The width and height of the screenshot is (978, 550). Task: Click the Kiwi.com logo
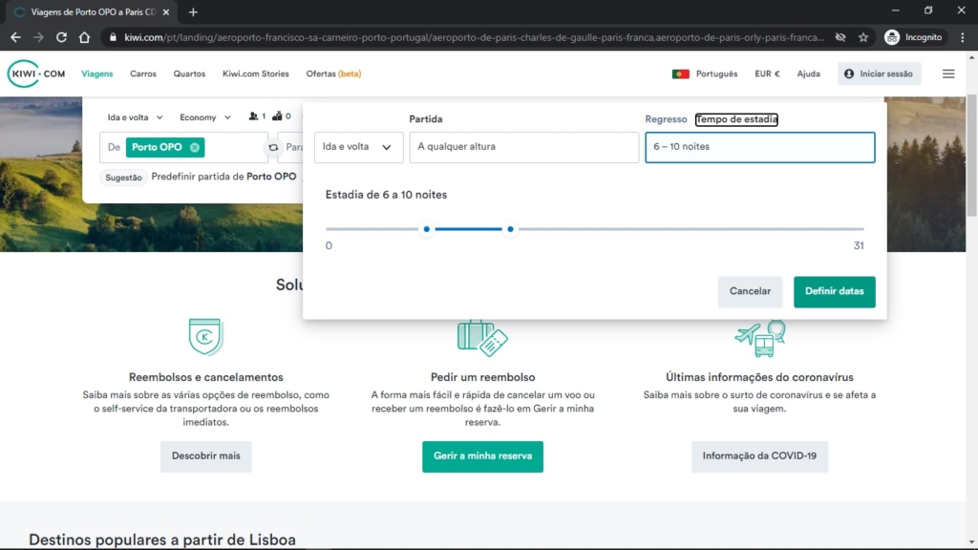(x=36, y=74)
